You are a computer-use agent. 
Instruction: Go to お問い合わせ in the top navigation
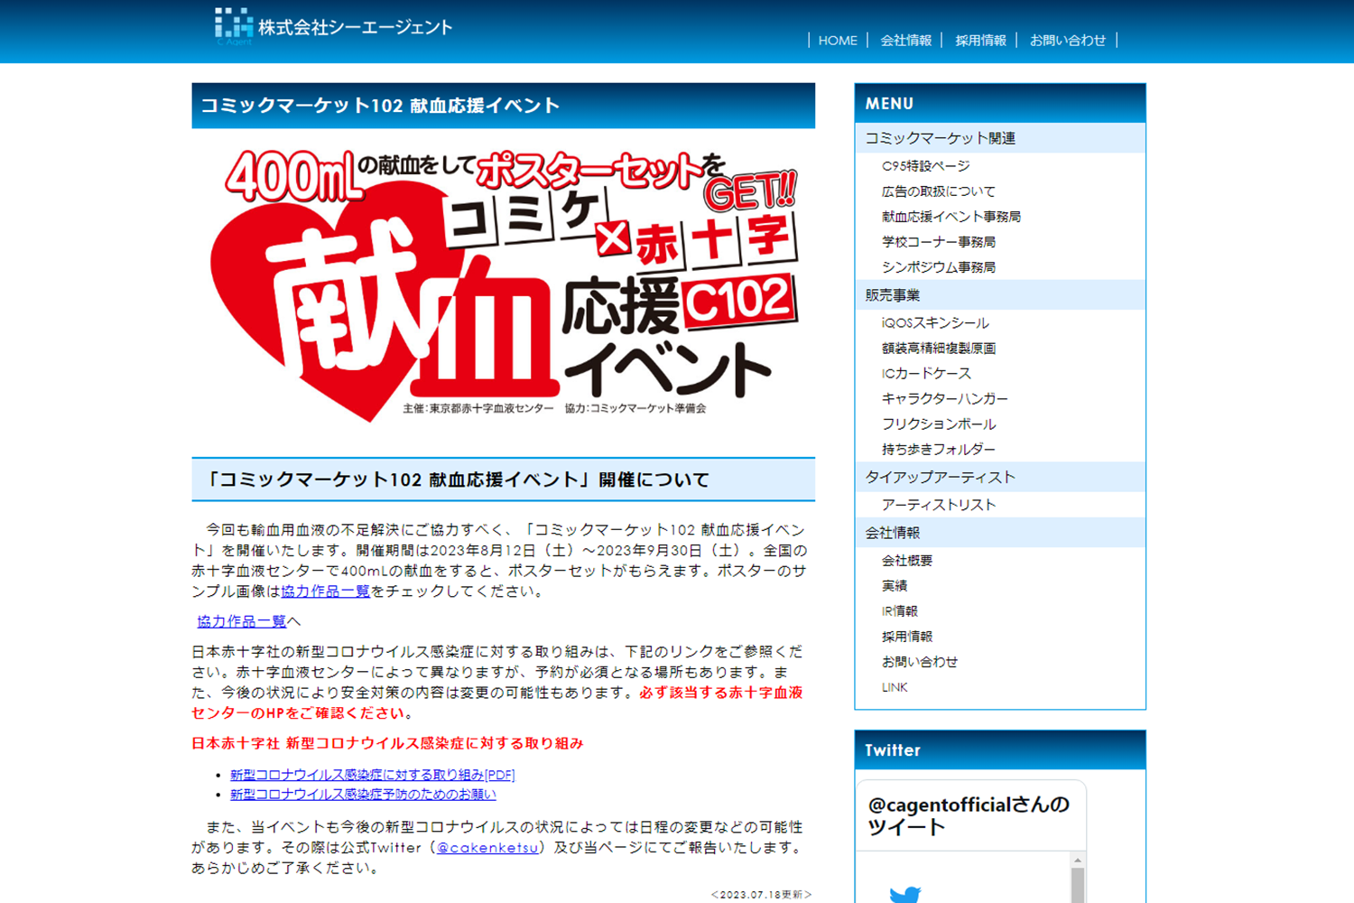click(1067, 41)
